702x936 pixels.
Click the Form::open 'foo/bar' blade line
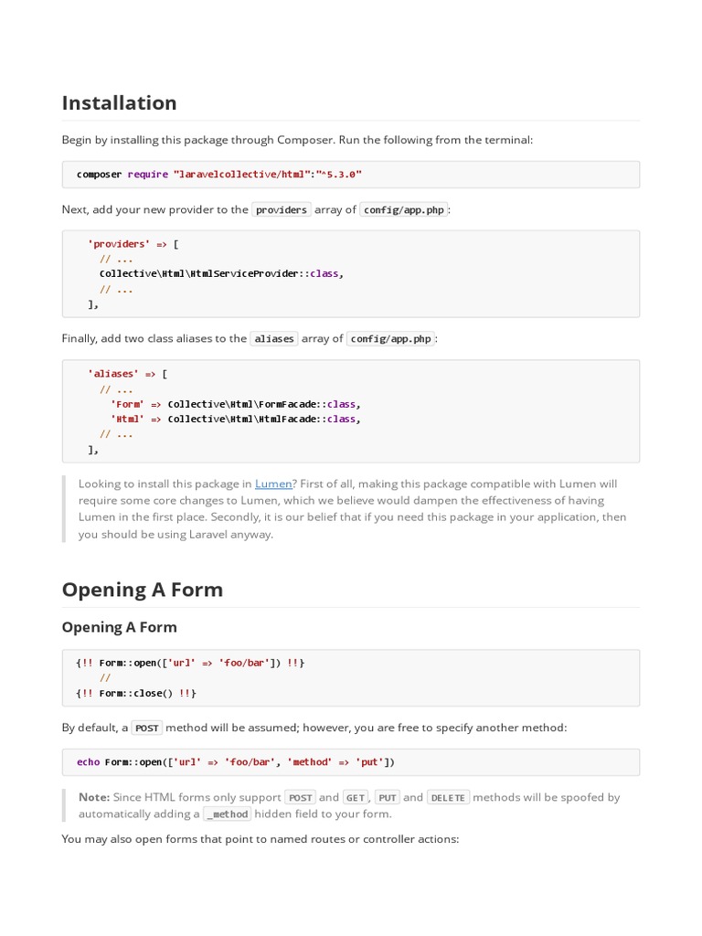click(x=190, y=663)
